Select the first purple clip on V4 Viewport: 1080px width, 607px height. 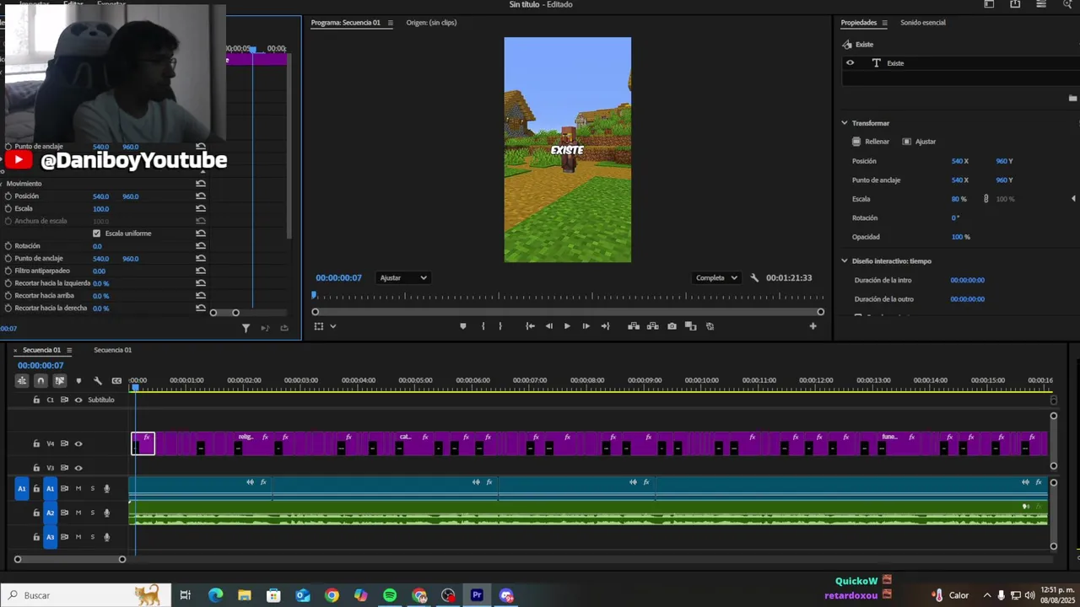[x=143, y=443]
